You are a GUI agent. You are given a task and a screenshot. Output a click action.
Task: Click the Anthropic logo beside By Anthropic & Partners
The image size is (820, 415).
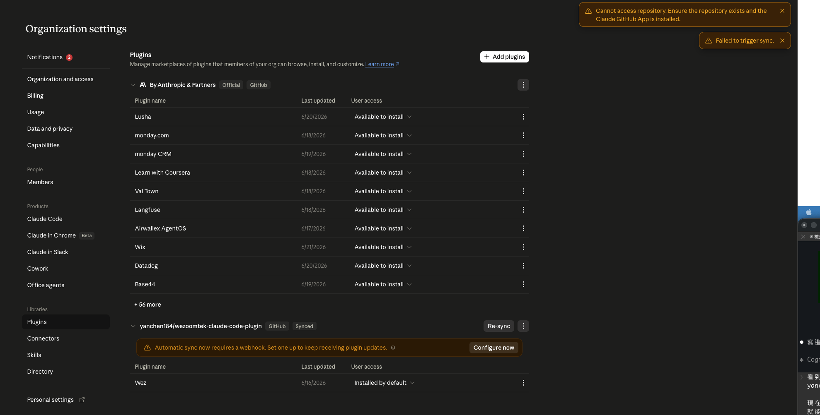click(x=143, y=85)
